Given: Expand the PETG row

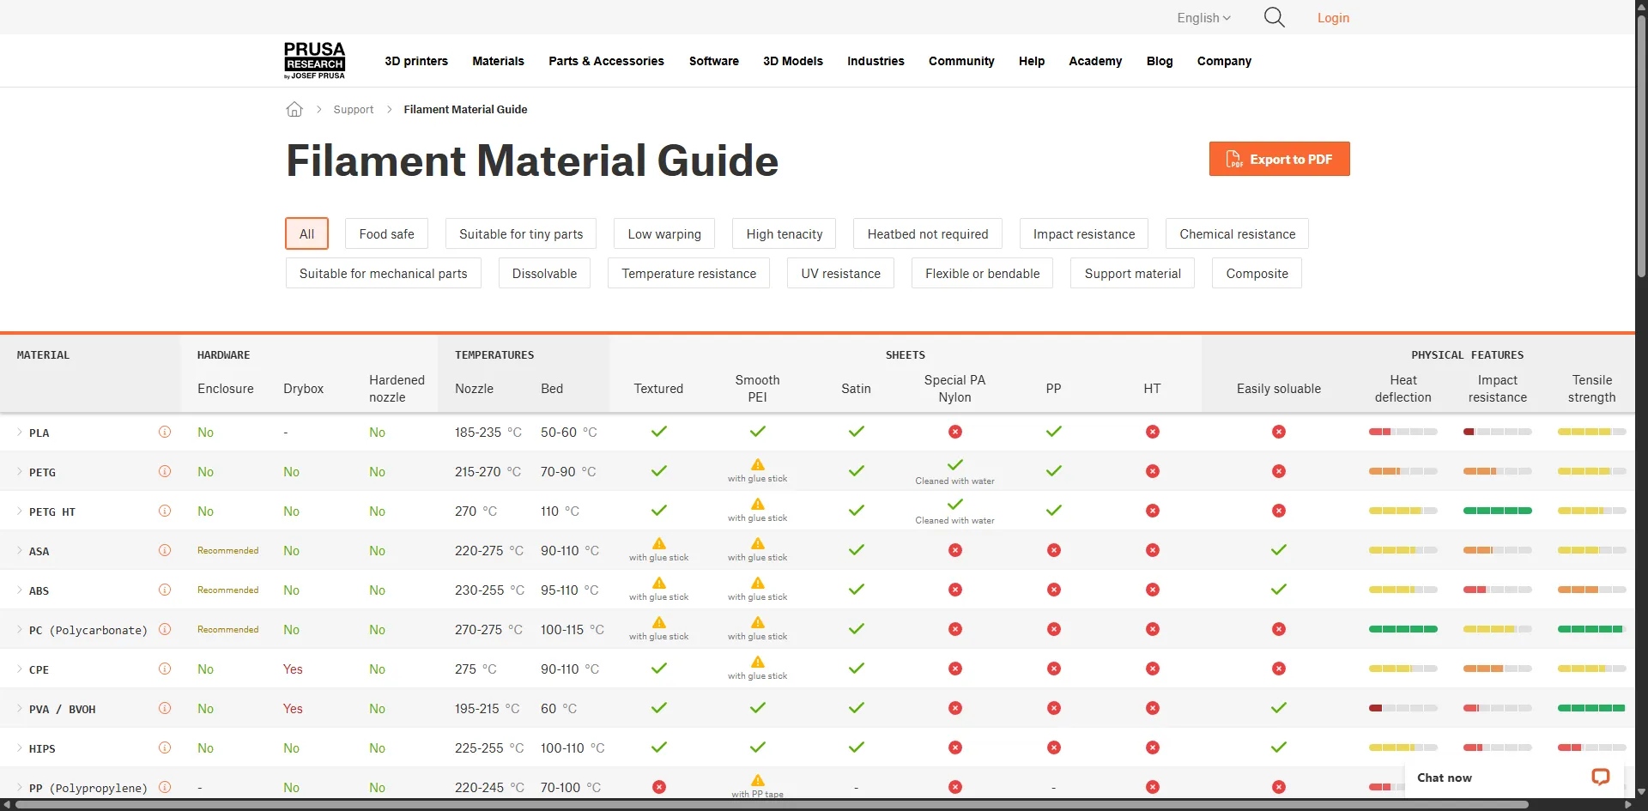Looking at the screenshot, I should tap(20, 471).
